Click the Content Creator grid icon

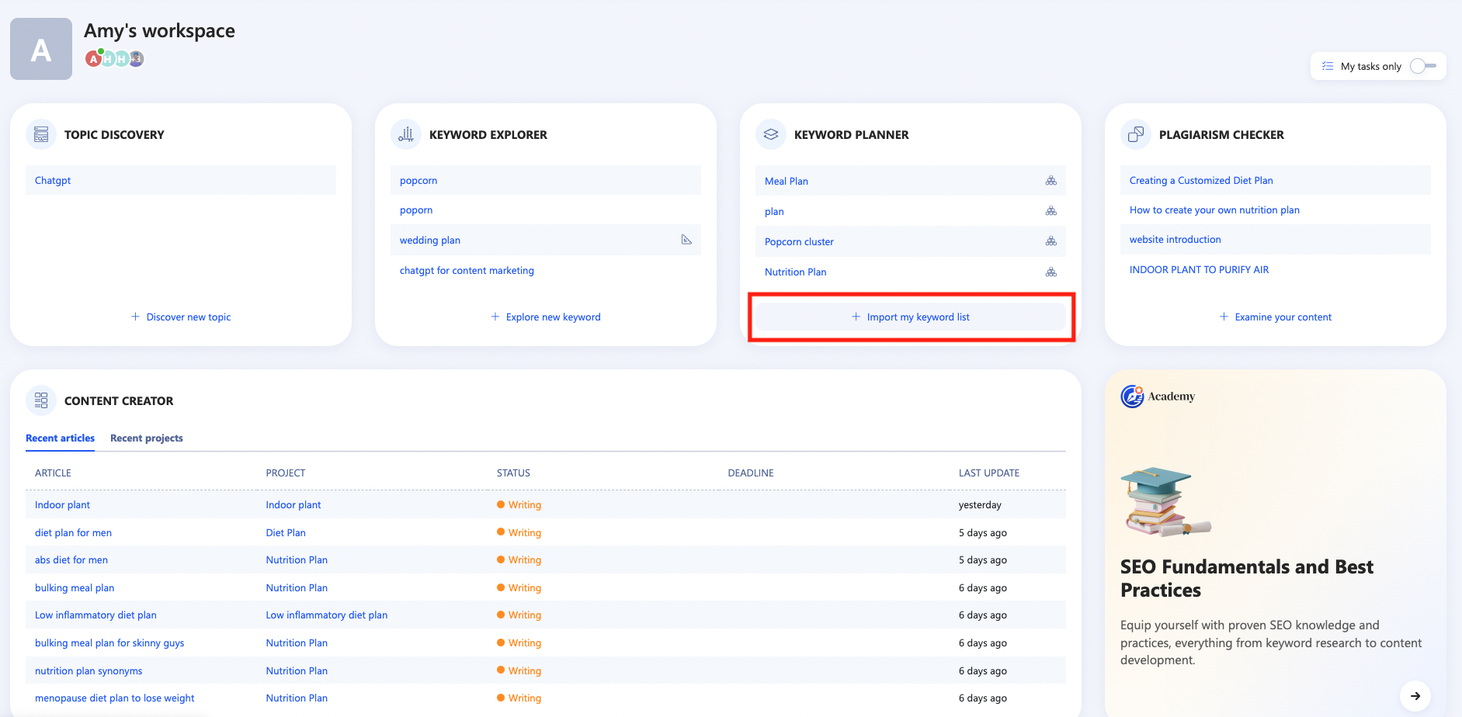[41, 400]
